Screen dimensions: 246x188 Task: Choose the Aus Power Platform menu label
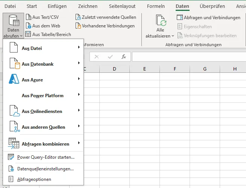43,95
